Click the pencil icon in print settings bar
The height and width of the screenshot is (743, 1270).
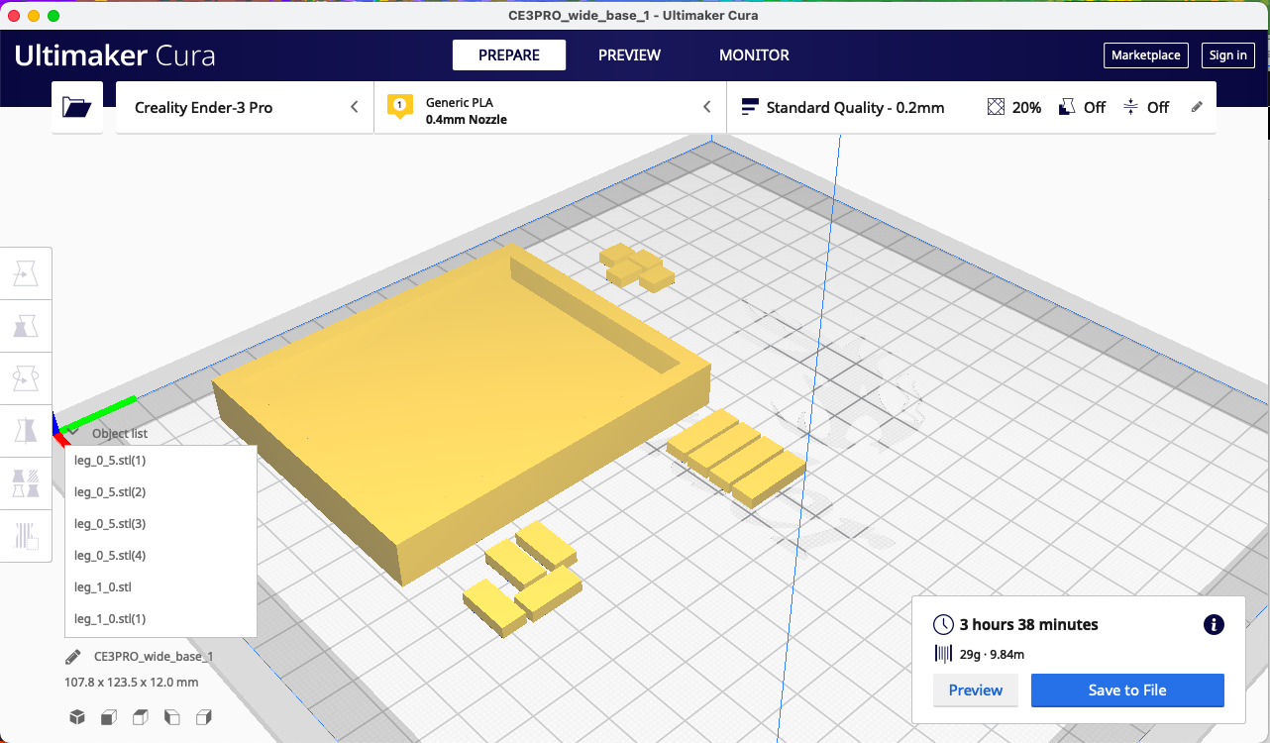(x=1197, y=107)
